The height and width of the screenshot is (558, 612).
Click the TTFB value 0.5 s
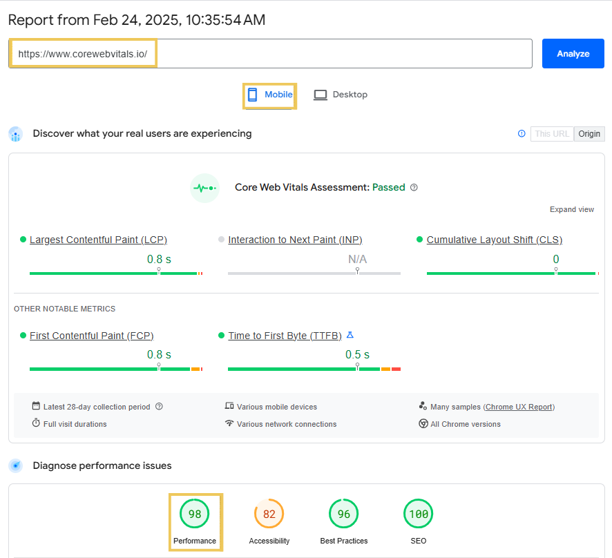click(x=357, y=355)
